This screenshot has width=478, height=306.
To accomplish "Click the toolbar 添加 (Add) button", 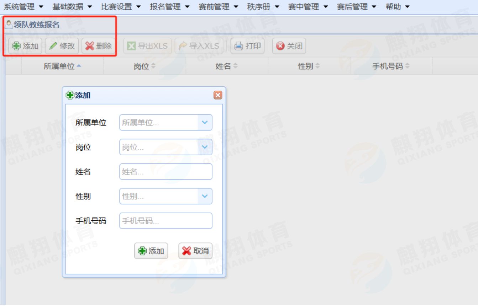I will (x=25, y=46).
